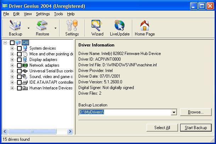This screenshot has height=144, width=216.
Task: Click the Universal Serial Bus icon
Action: pos(25,71)
